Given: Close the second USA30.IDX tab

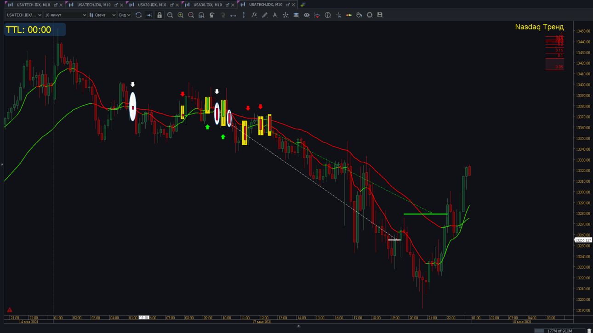Looking at the screenshot, I should pyautogui.click(x=233, y=5).
